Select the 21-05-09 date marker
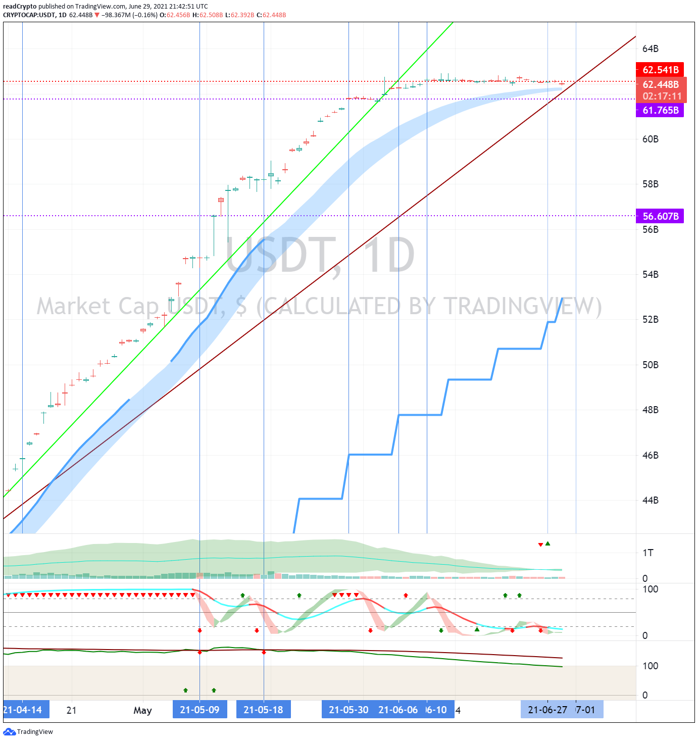The image size is (698, 741). tap(200, 710)
